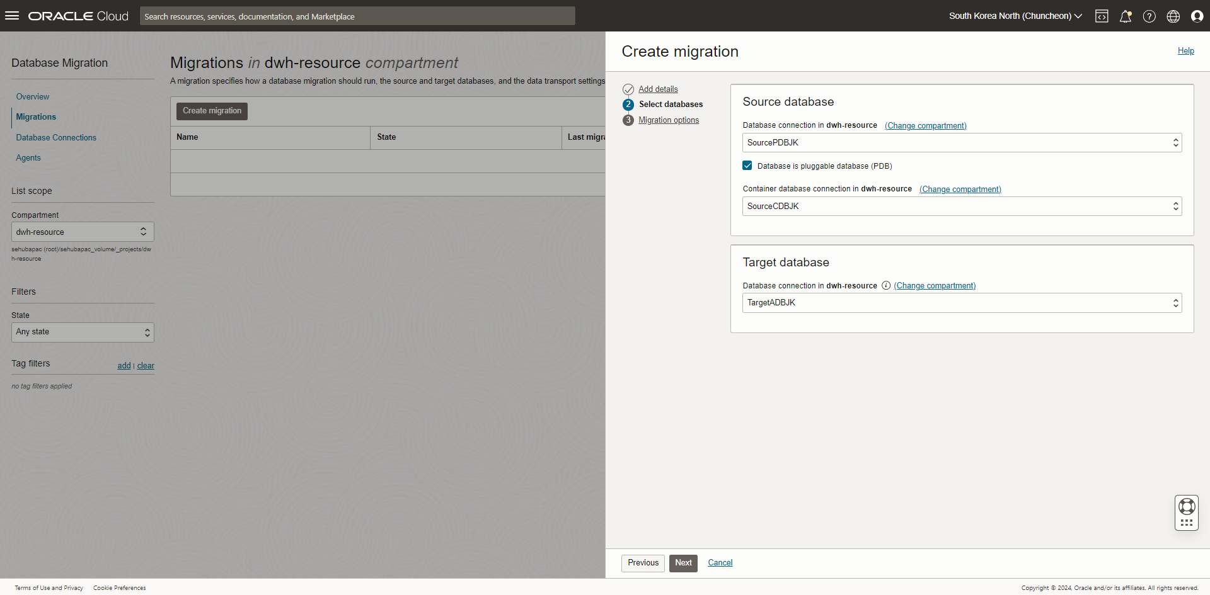Change compartment for container database connection
Image resolution: width=1210 pixels, height=595 pixels.
pos(960,190)
